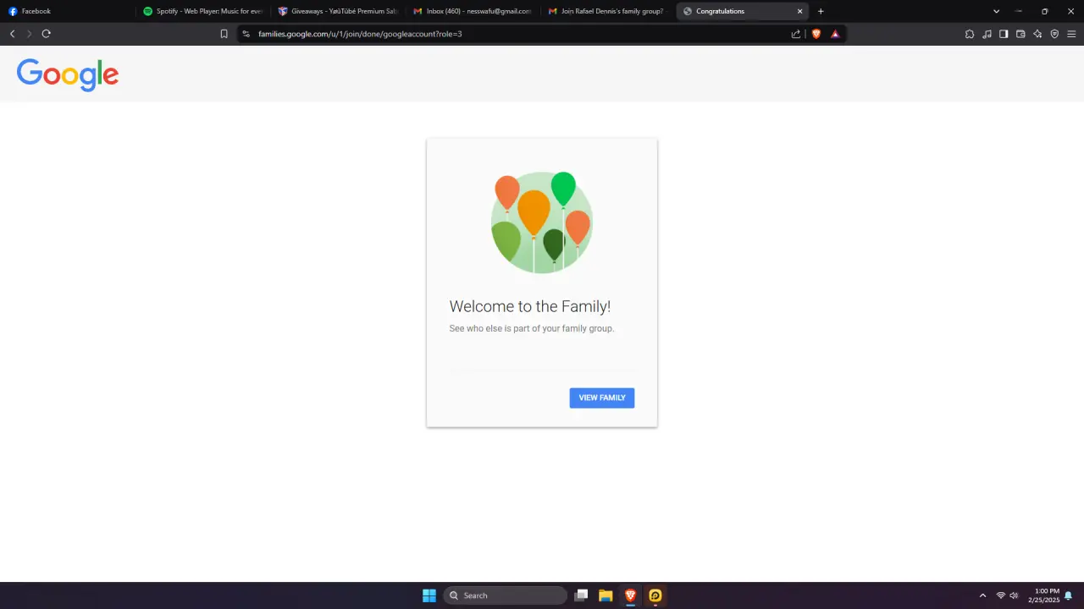This screenshot has height=609, width=1084.
Task: Open the yellow app taskbar icon
Action: [x=655, y=595]
